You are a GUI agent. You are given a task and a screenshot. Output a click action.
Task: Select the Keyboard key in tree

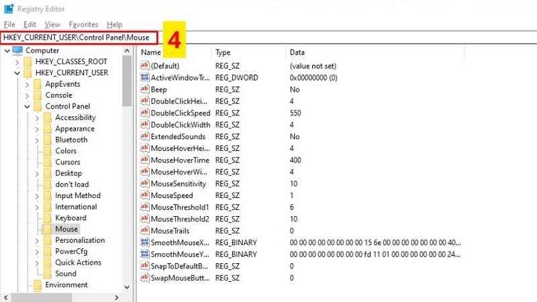[70, 217]
